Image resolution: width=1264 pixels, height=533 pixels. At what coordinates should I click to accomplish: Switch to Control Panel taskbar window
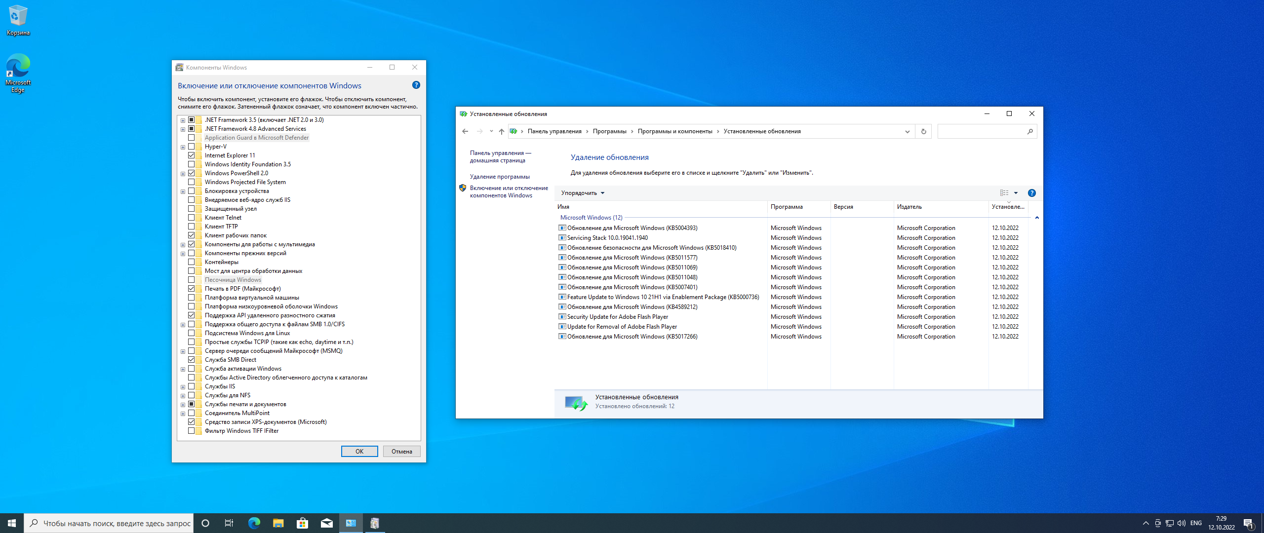[351, 523]
